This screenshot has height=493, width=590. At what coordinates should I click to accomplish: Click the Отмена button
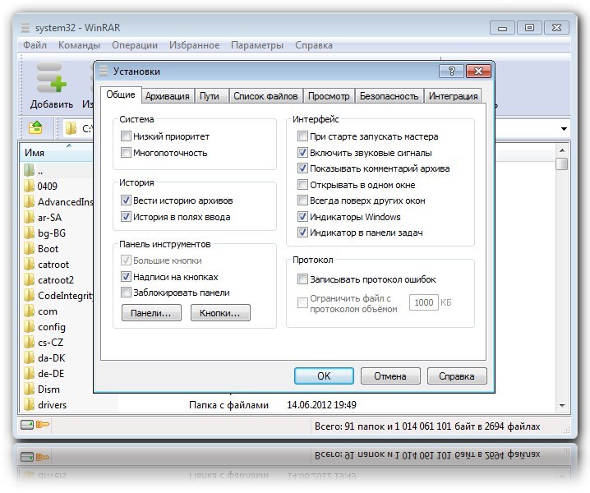click(x=390, y=376)
